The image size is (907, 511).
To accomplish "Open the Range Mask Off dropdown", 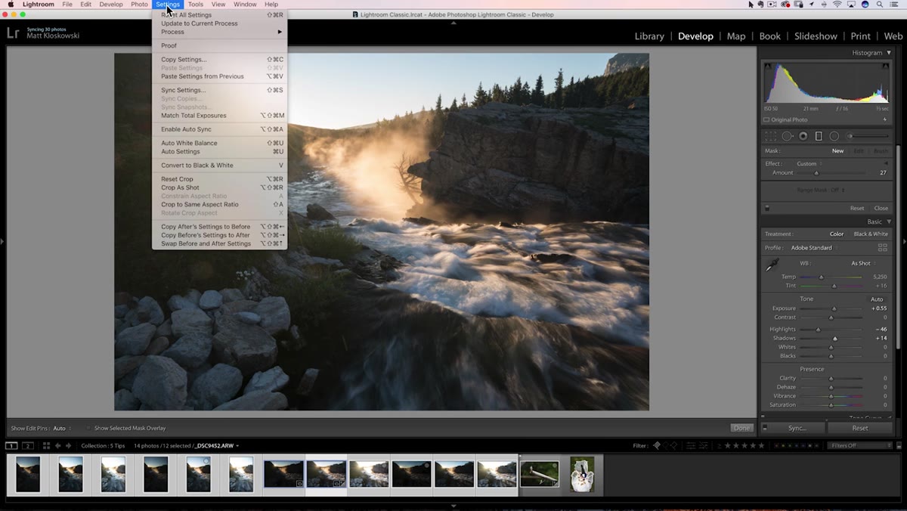I will tap(822, 190).
